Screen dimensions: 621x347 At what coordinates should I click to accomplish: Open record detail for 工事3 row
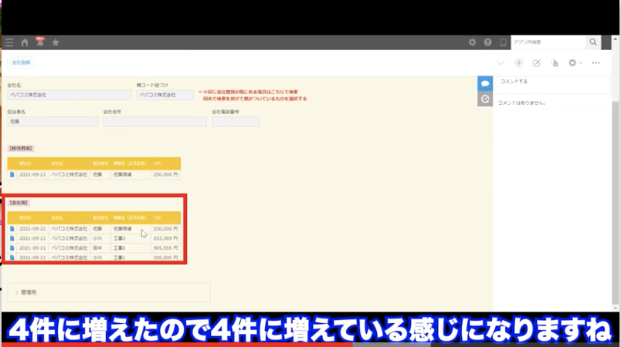(12, 238)
